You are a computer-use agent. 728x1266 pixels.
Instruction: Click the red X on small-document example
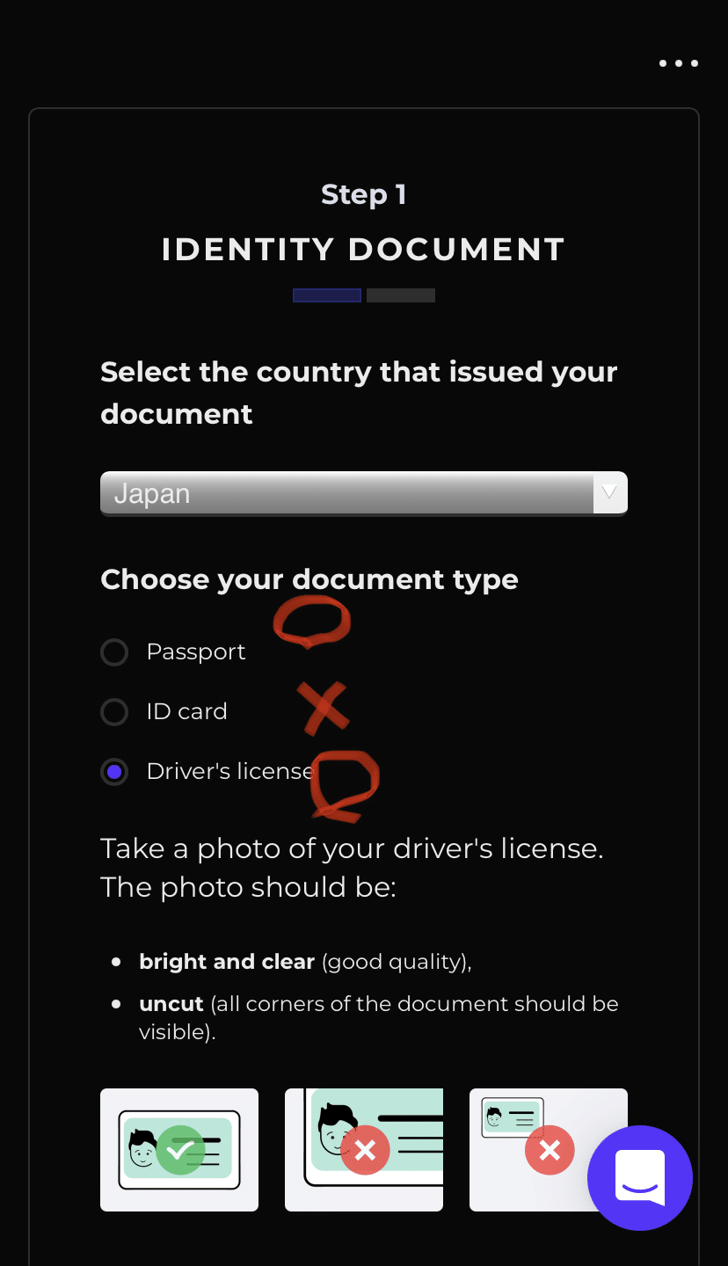click(x=550, y=1150)
